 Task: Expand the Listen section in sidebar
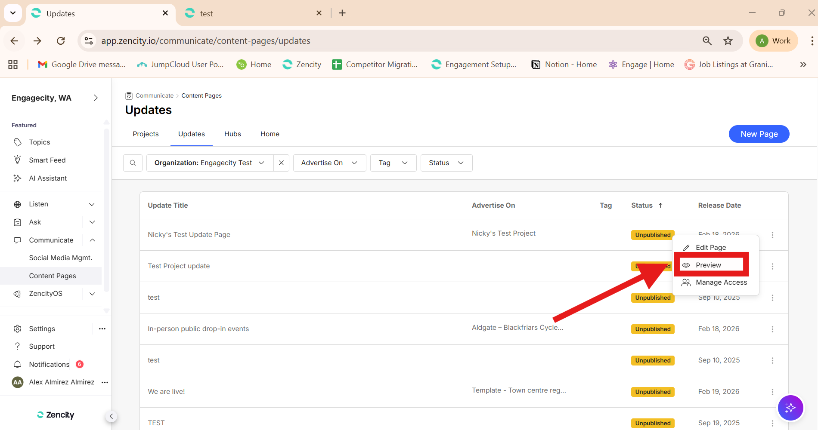tap(92, 204)
